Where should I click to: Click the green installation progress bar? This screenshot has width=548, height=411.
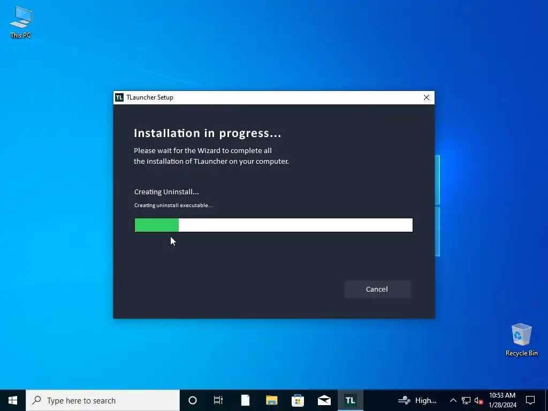[x=273, y=225]
